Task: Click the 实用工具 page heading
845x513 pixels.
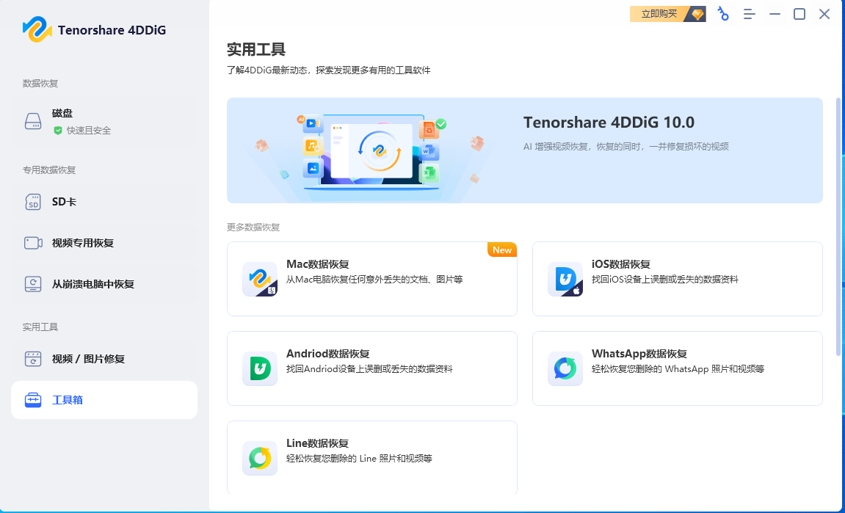Action: pyautogui.click(x=256, y=50)
